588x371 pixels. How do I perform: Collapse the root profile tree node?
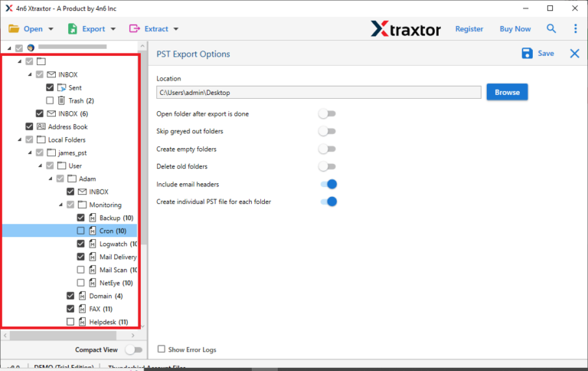[9, 48]
